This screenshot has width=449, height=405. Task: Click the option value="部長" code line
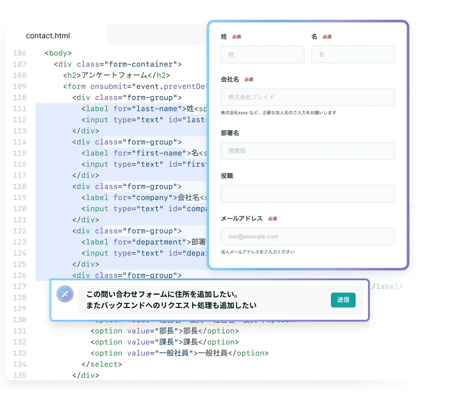tap(165, 331)
